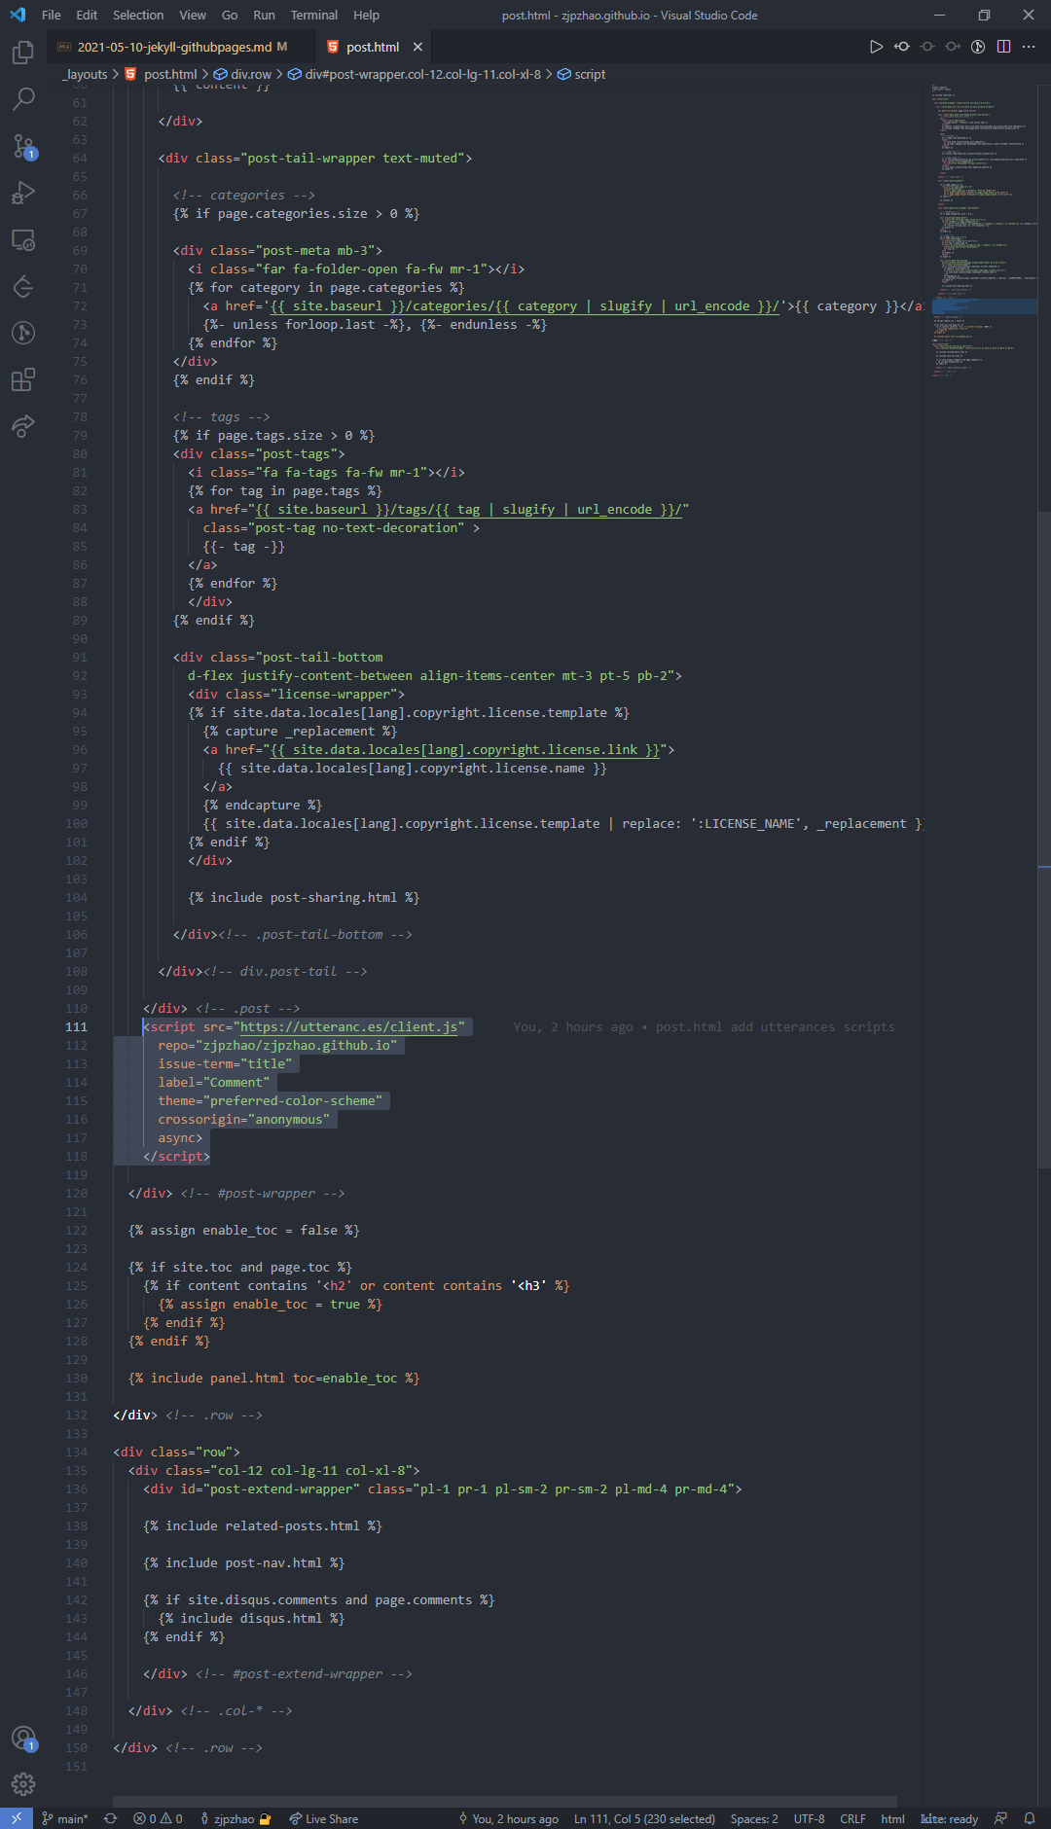
Task: Split the editor to the right
Action: point(1003,47)
